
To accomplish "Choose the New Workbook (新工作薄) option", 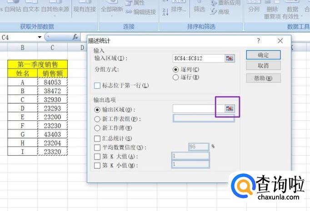I will pos(96,128).
